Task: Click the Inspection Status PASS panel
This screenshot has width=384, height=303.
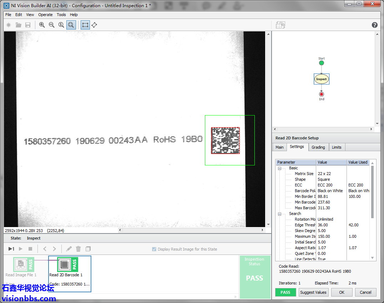Action: pos(255,277)
